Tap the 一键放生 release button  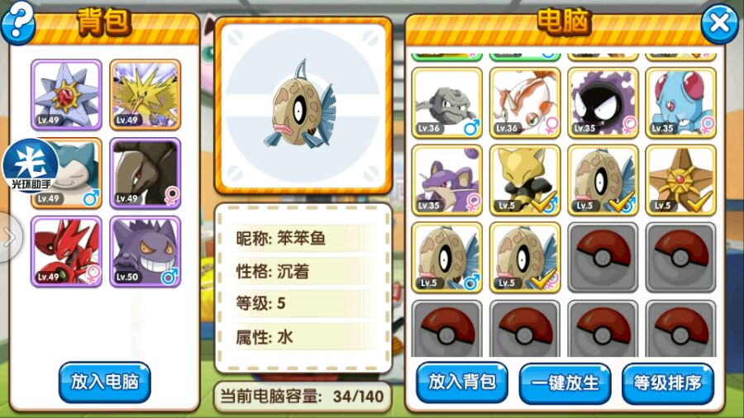coord(565,383)
